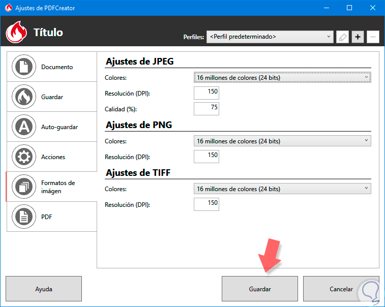Add a new profile with plus button
The image size is (385, 307).
click(x=358, y=37)
